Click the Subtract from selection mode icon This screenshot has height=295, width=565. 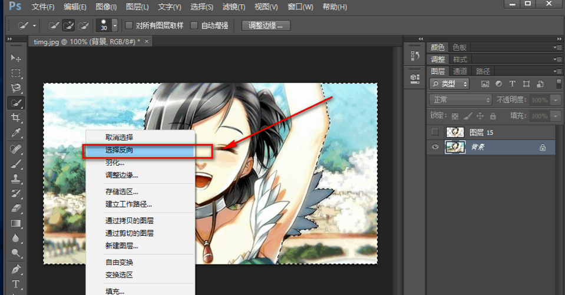point(83,26)
